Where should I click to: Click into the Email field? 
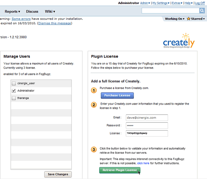[147, 118]
